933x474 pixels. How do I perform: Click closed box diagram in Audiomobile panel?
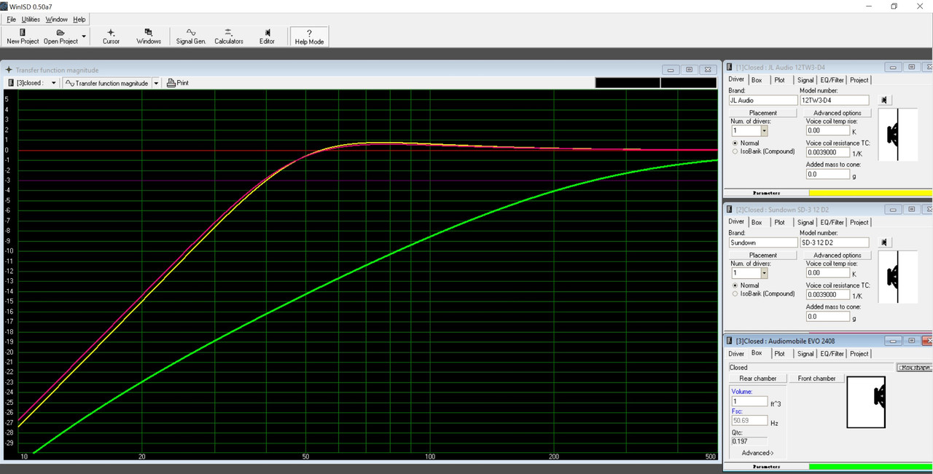point(866,402)
